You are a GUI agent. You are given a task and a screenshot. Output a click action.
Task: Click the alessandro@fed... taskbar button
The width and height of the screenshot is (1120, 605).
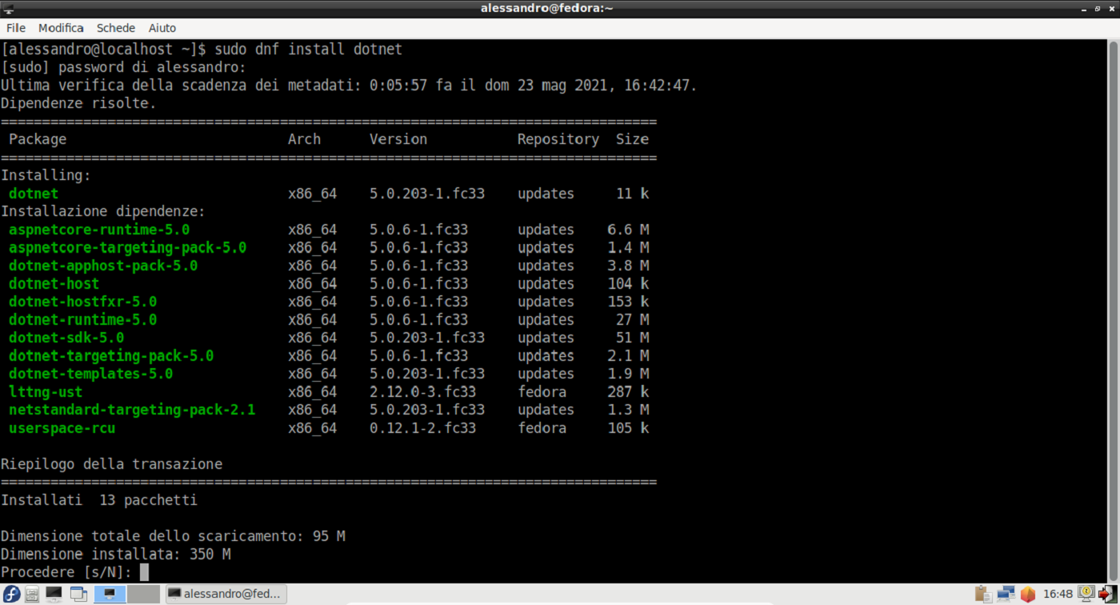coord(226,594)
